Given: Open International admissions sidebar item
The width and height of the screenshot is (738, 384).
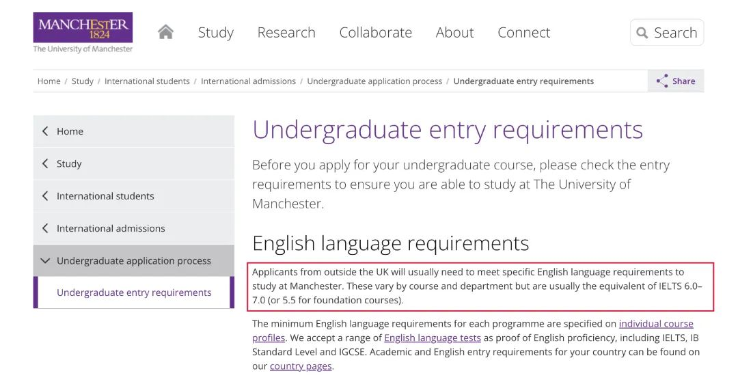Looking at the screenshot, I should pos(134,228).
